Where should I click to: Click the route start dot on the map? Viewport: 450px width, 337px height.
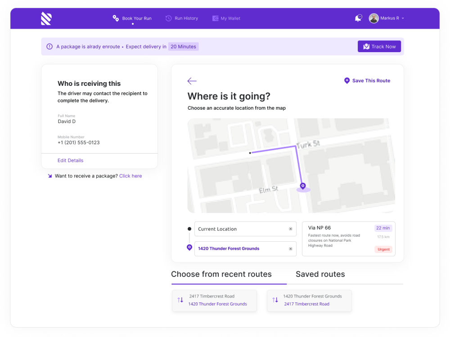click(250, 153)
